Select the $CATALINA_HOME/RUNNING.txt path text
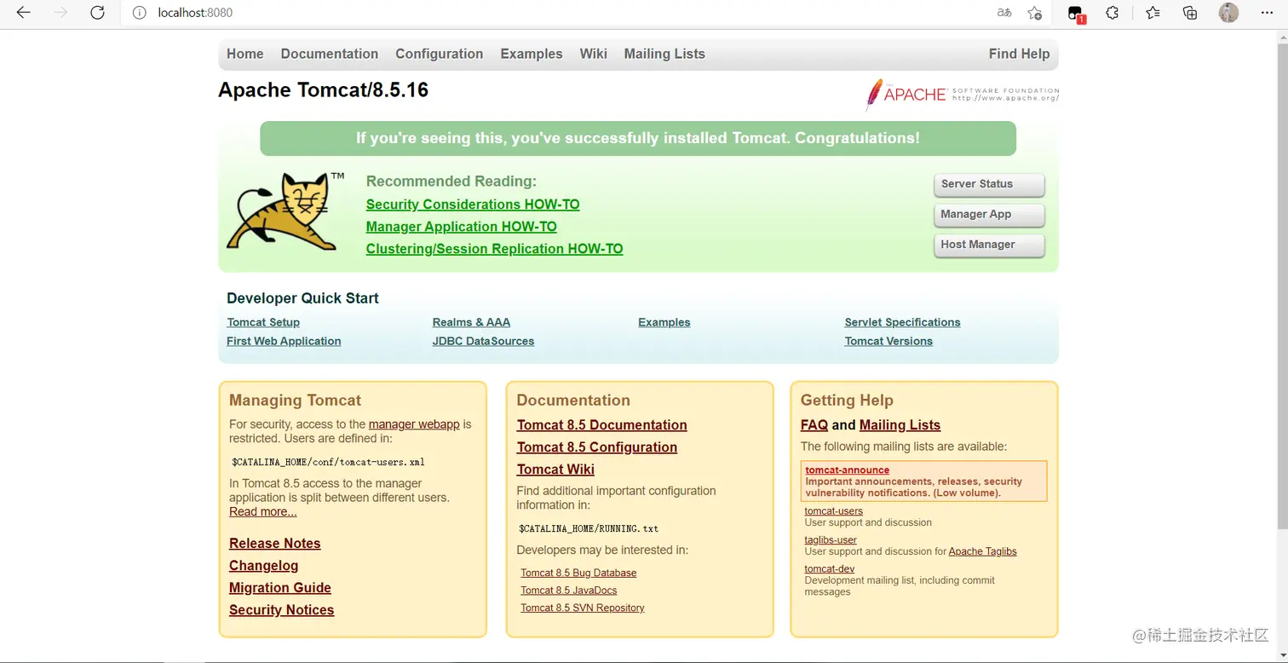This screenshot has height=663, width=1288. coord(589,528)
